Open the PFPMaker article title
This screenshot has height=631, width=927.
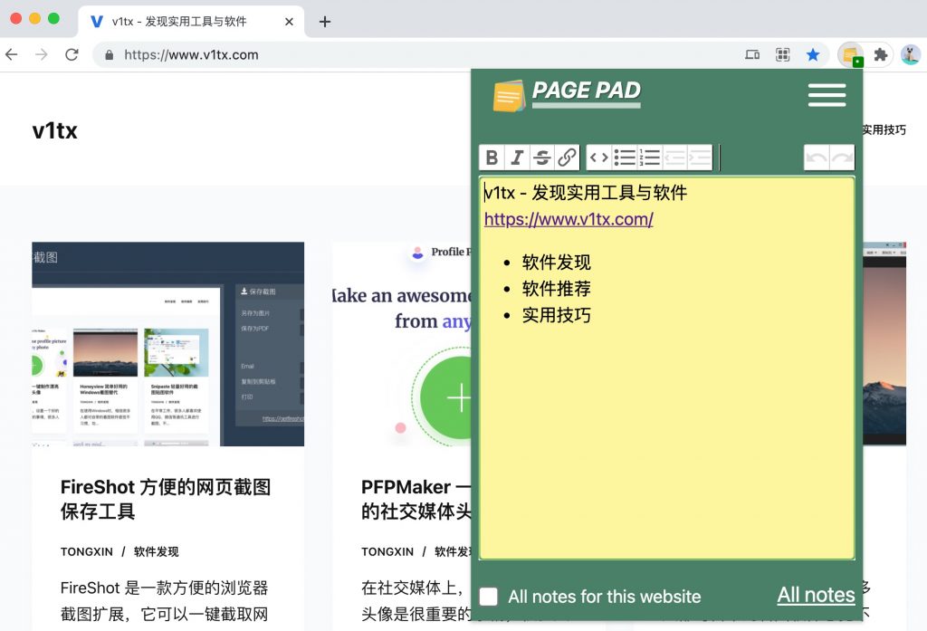coord(416,499)
